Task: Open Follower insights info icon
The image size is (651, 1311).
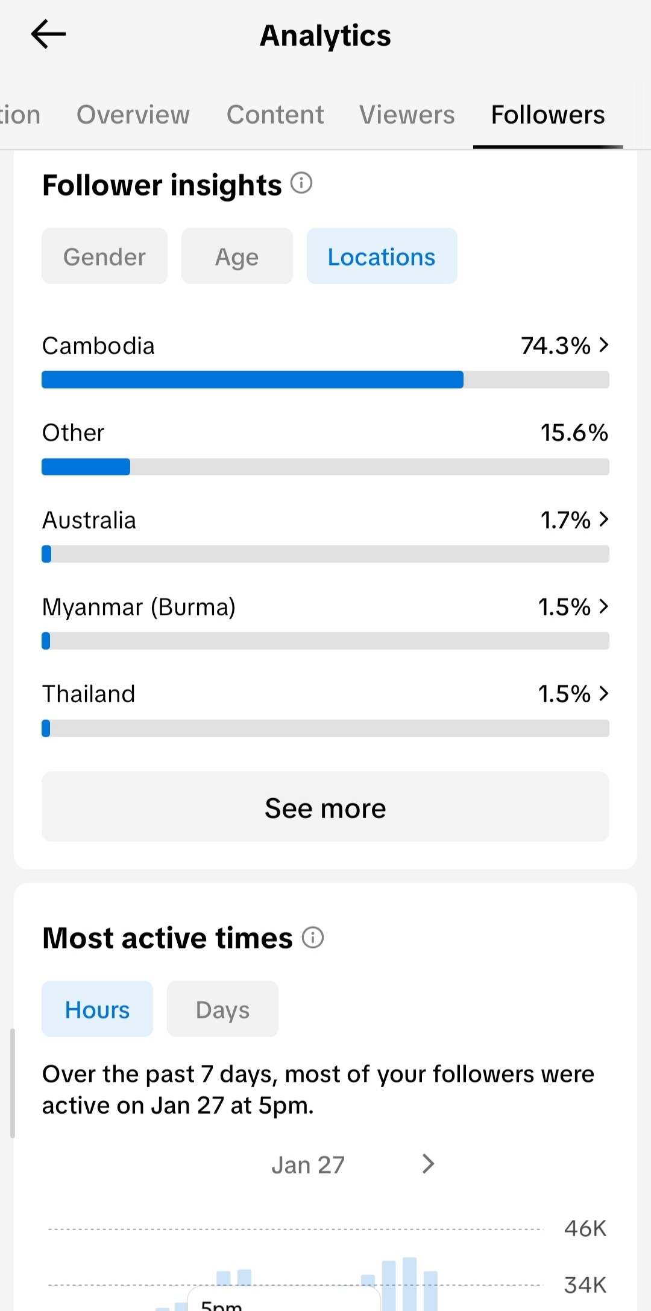Action: coord(301,183)
